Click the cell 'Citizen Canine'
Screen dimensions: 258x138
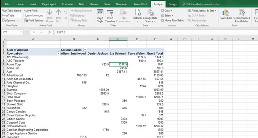[33, 119]
